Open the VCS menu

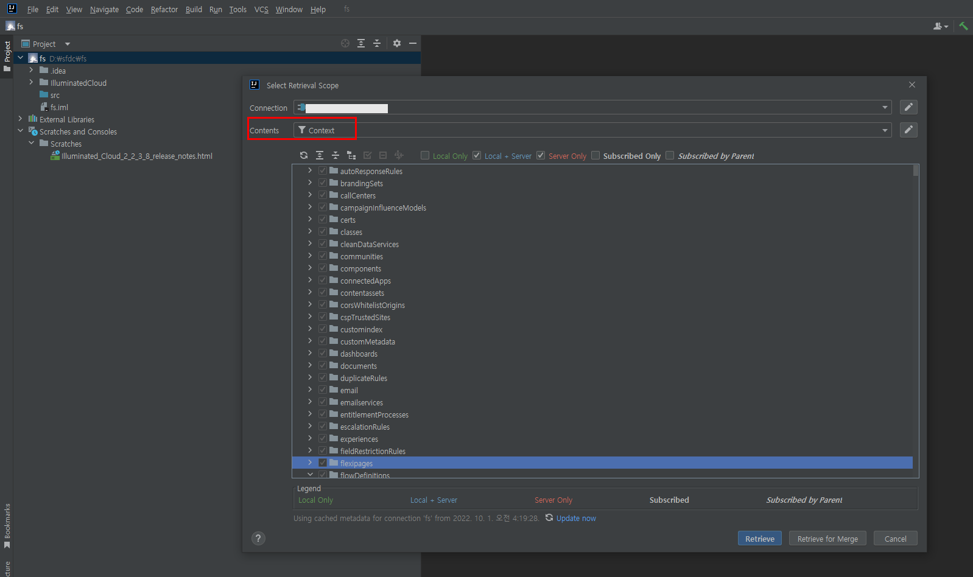[x=261, y=9]
